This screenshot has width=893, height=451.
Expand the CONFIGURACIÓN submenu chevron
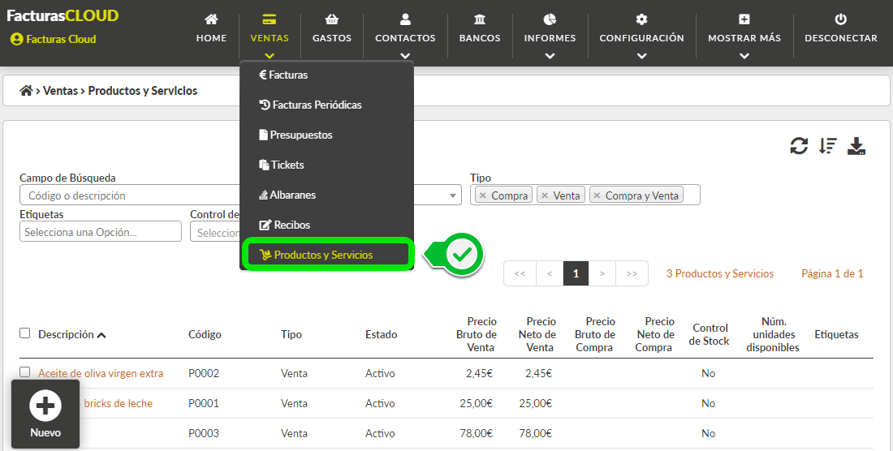coord(641,56)
